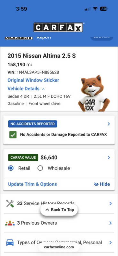The image size is (118, 256).
Task: Click the blue car Types of Owners icon
Action: point(10,243)
